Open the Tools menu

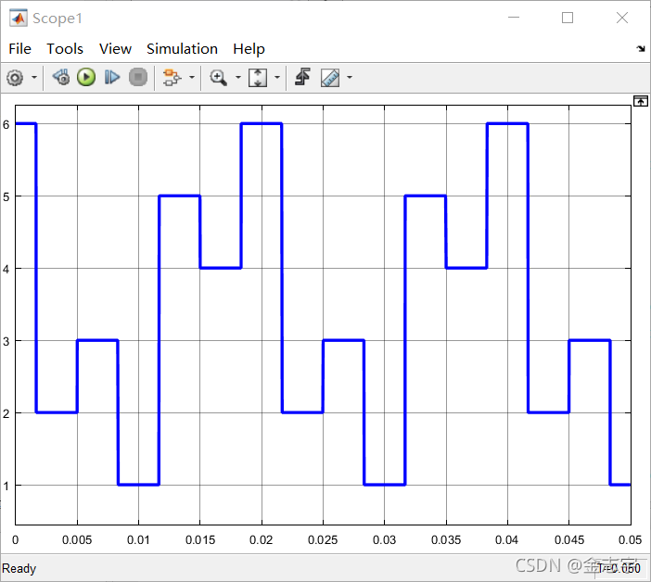point(65,49)
